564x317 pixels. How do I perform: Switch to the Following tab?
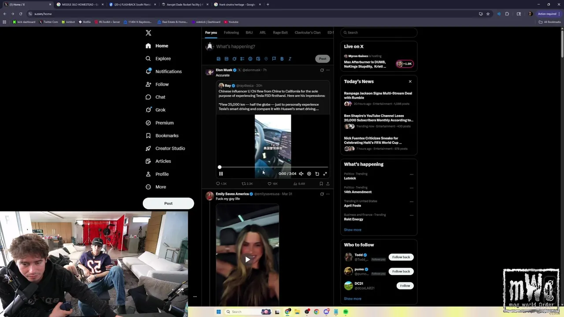tap(231, 33)
